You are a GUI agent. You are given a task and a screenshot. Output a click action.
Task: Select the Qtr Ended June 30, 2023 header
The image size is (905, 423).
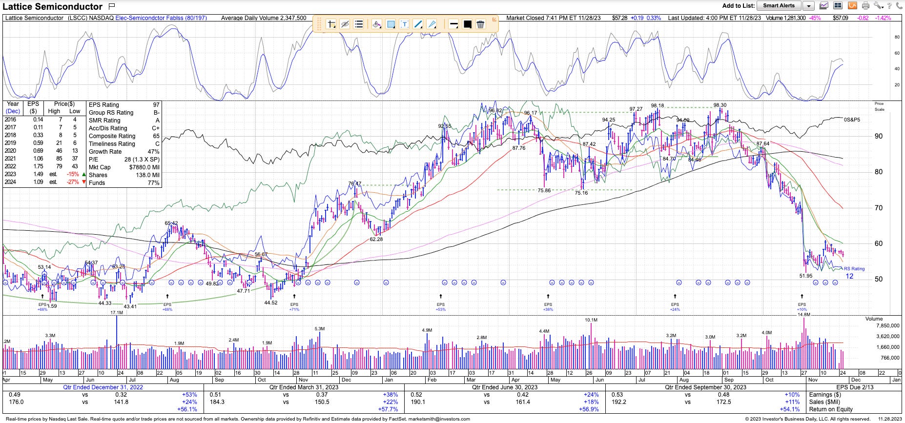click(505, 387)
